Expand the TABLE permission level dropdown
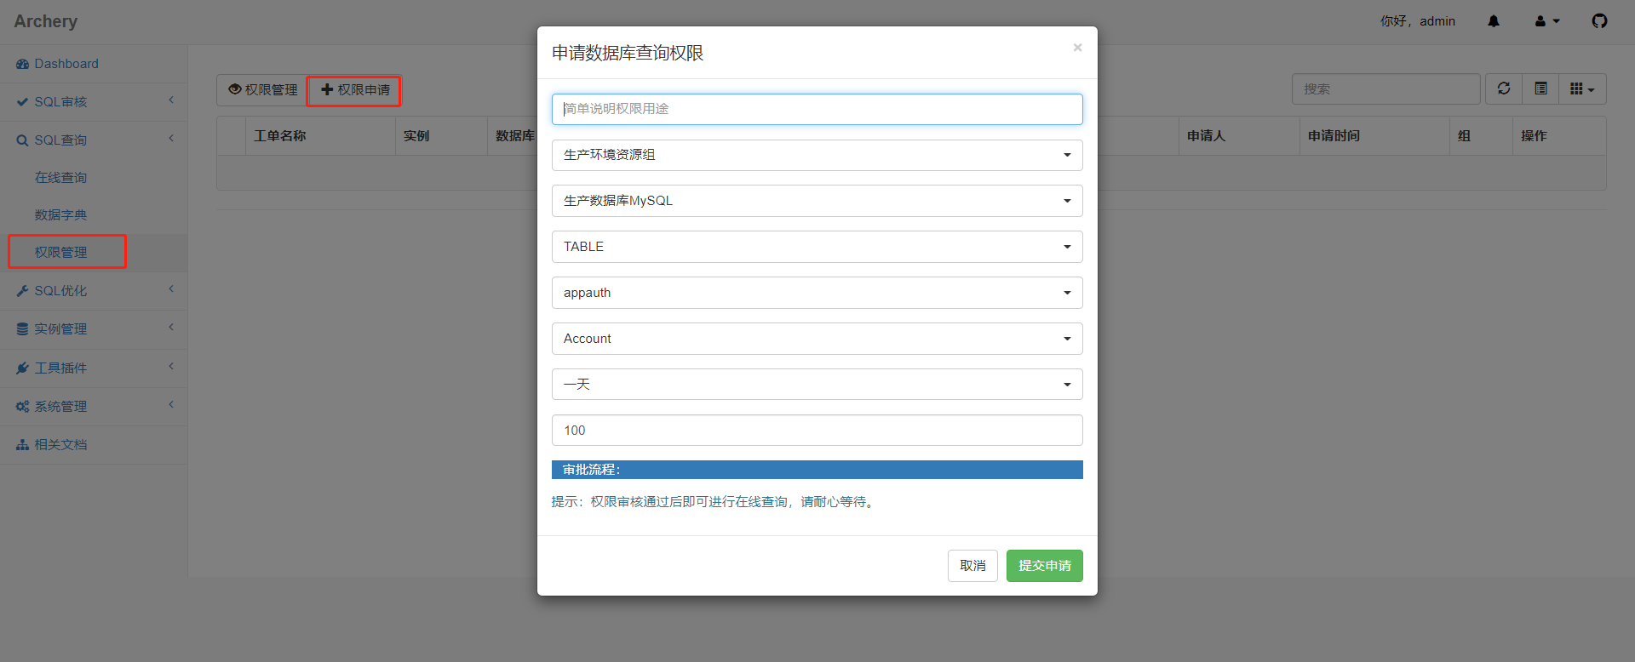 tap(817, 247)
